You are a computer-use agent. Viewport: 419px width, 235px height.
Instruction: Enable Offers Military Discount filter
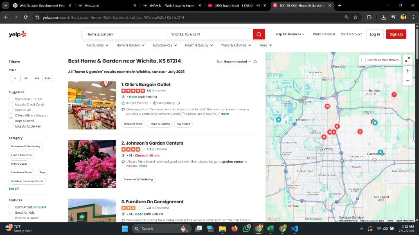click(11, 116)
